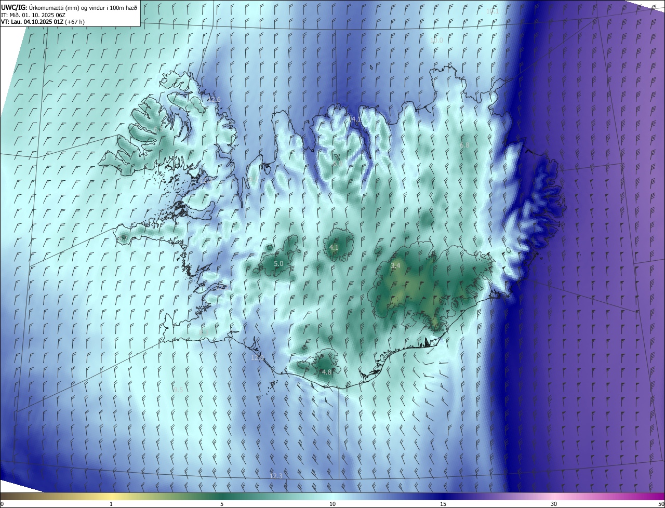Viewport: 665px width, 508px height.
Task: Click the colorbar tick label 30
Action: (554, 504)
